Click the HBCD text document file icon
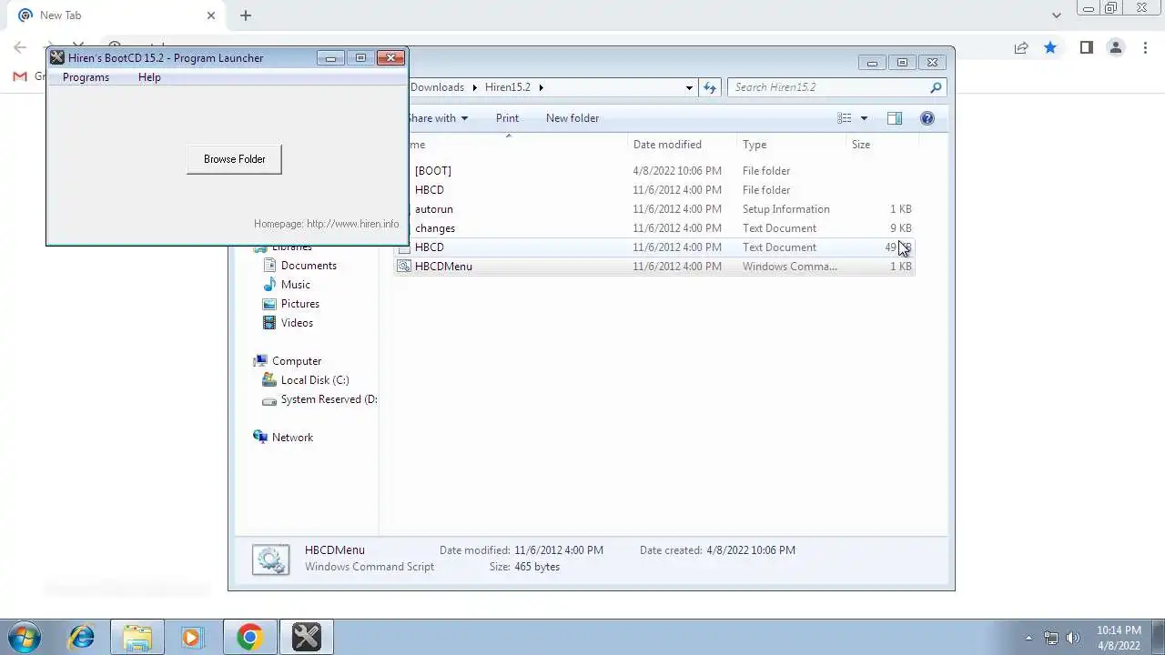The width and height of the screenshot is (1165, 655). click(x=404, y=247)
